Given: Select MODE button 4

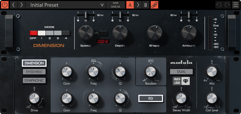Looking at the screenshot, I should tap(66, 33).
